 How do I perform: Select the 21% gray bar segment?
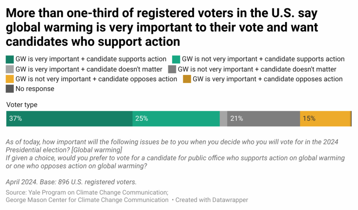point(263,119)
